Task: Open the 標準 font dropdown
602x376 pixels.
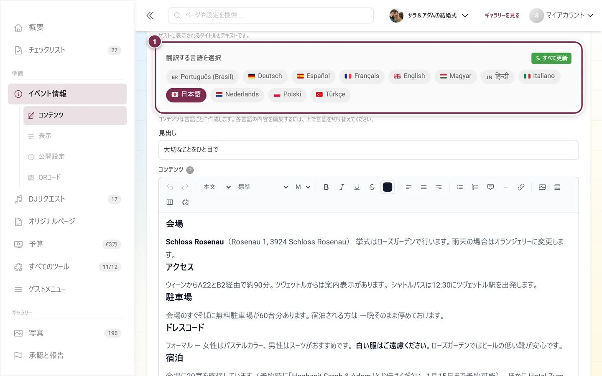Action: [x=263, y=187]
